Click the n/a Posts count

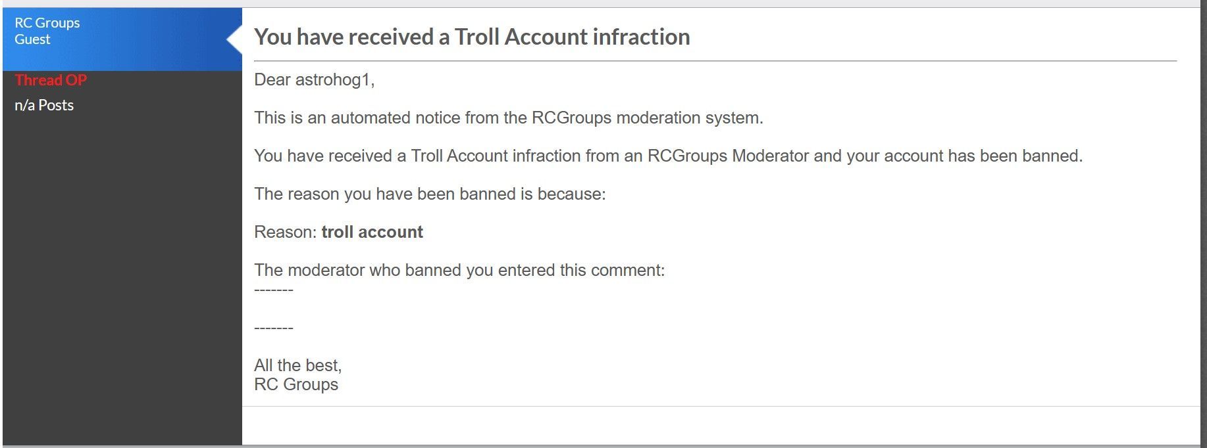pos(44,105)
